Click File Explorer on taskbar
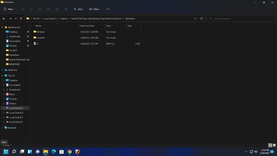The image size is (277, 156). (x=46, y=152)
